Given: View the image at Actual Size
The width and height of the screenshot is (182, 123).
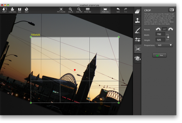Looking at the screenshot, I should pyautogui.click(x=87, y=10).
